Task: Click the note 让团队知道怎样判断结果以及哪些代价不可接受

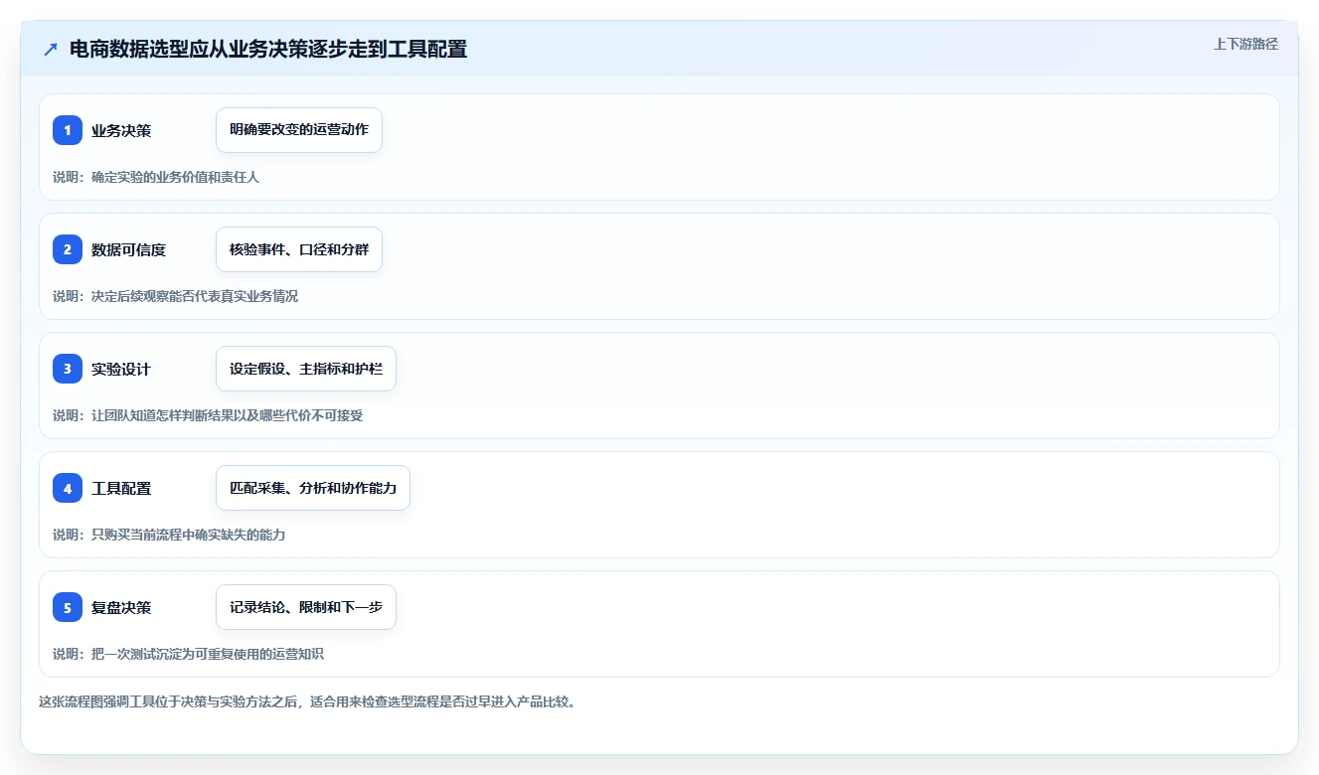Action: pos(227,415)
